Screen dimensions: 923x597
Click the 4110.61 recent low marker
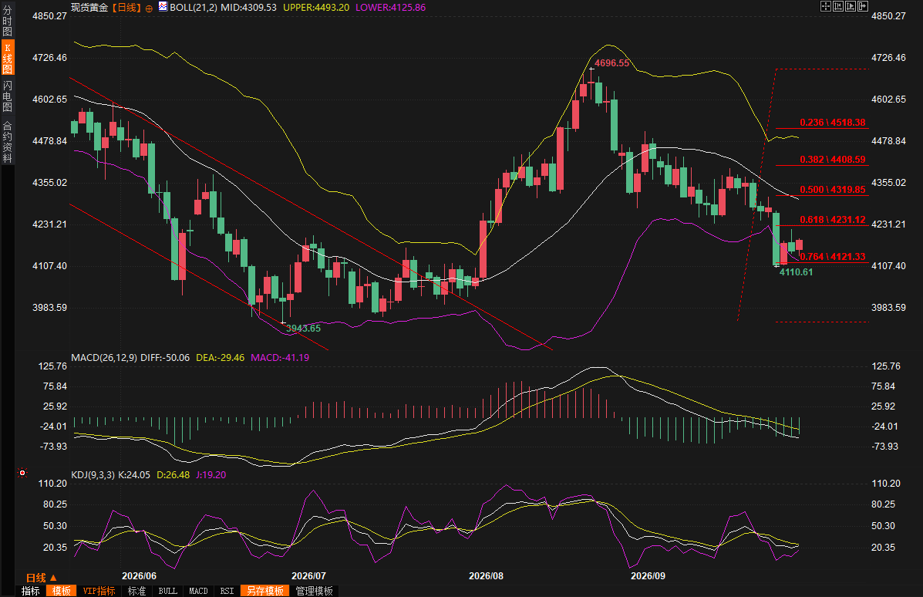tap(796, 272)
